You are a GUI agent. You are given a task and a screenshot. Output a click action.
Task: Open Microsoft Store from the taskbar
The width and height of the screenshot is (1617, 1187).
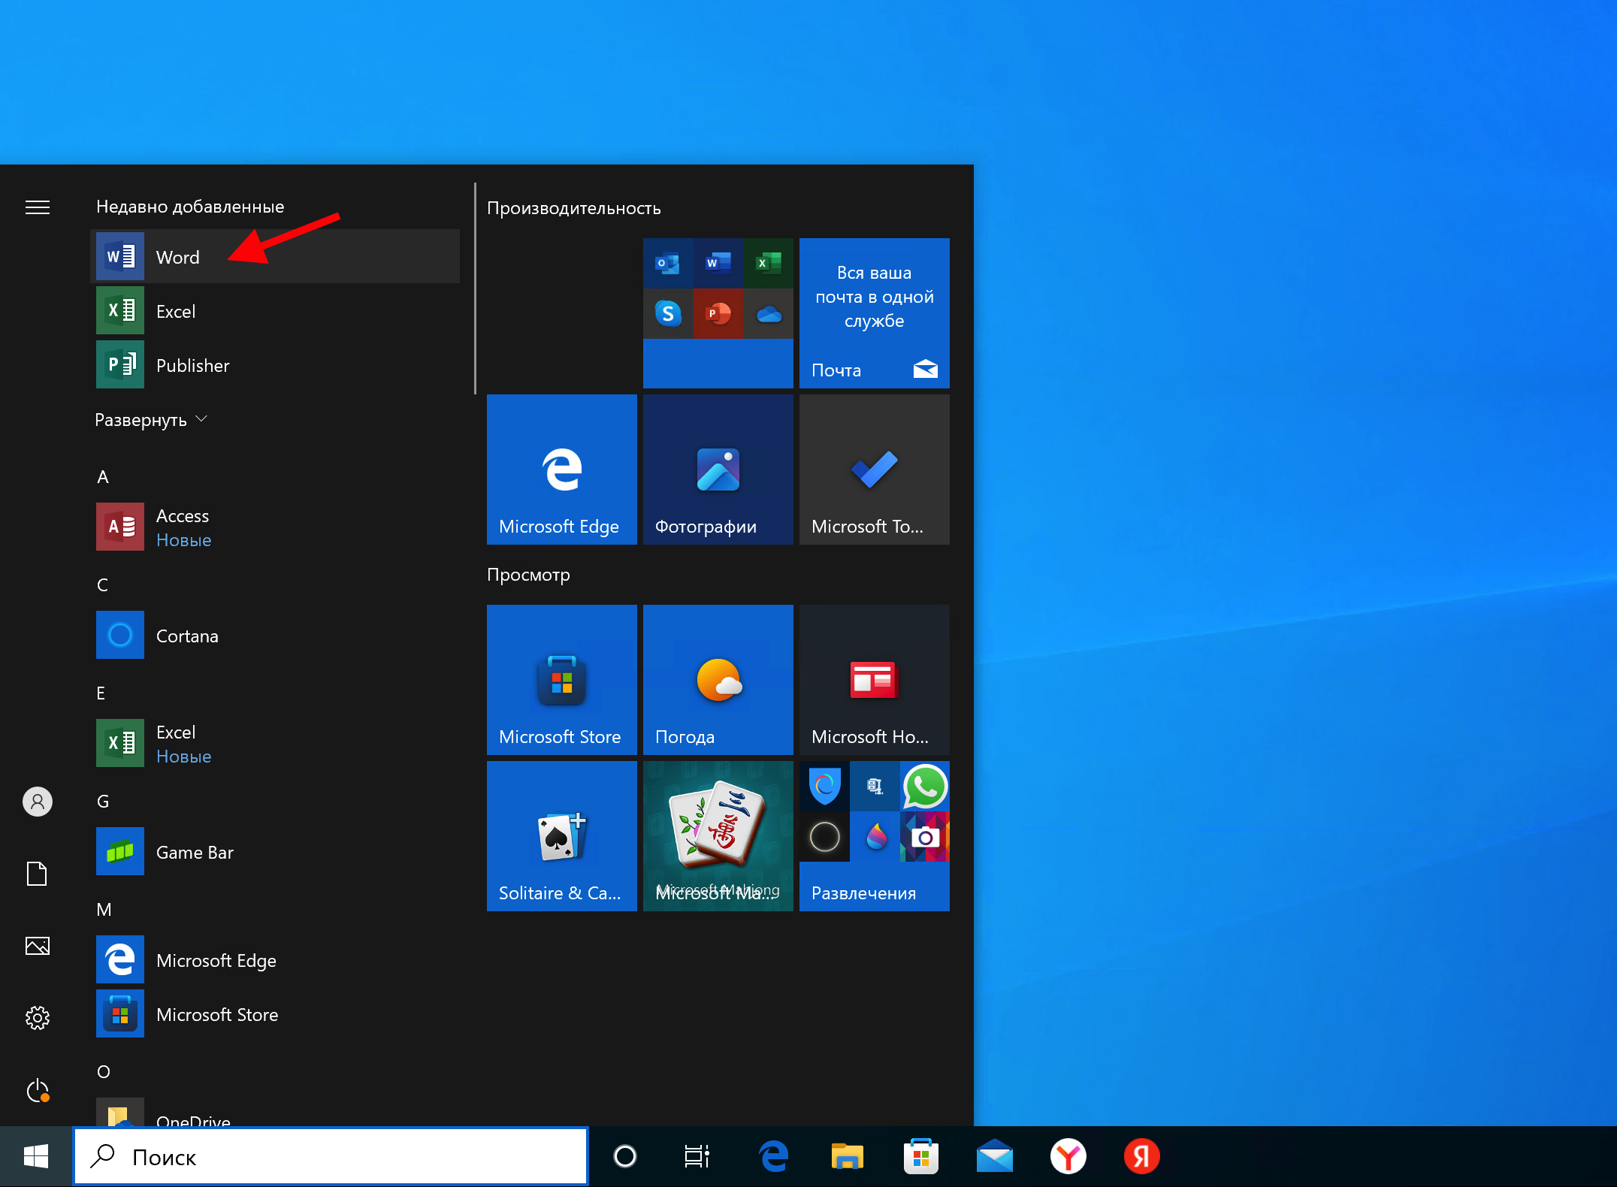(921, 1157)
